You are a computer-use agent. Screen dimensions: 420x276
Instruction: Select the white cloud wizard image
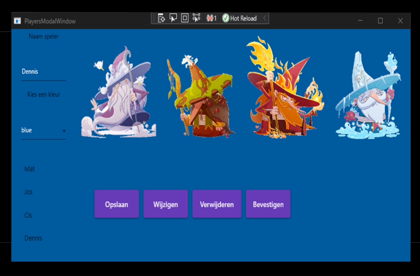coord(119,92)
